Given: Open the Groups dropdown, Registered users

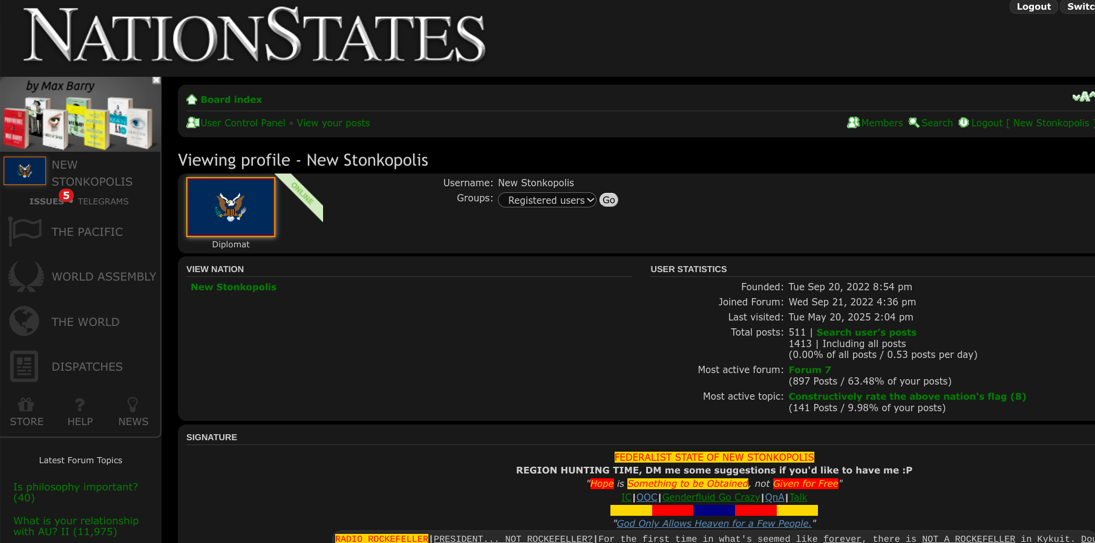Looking at the screenshot, I should tap(547, 200).
